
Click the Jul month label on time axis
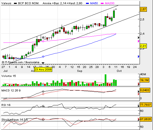point(6,71)
